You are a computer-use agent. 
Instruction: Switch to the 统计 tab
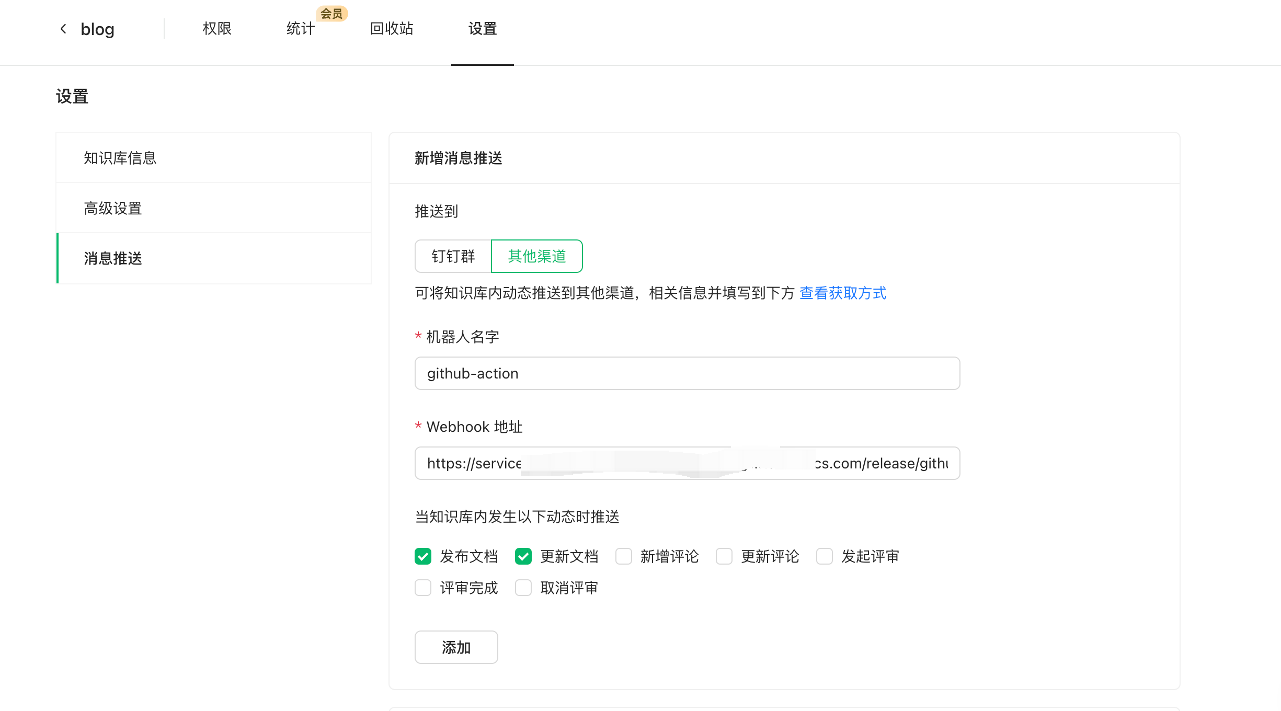click(301, 29)
